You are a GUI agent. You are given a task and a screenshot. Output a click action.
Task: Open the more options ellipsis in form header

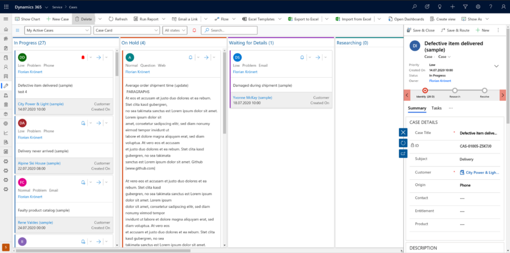tap(498, 30)
